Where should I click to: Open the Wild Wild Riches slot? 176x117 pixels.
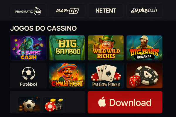[106, 48]
